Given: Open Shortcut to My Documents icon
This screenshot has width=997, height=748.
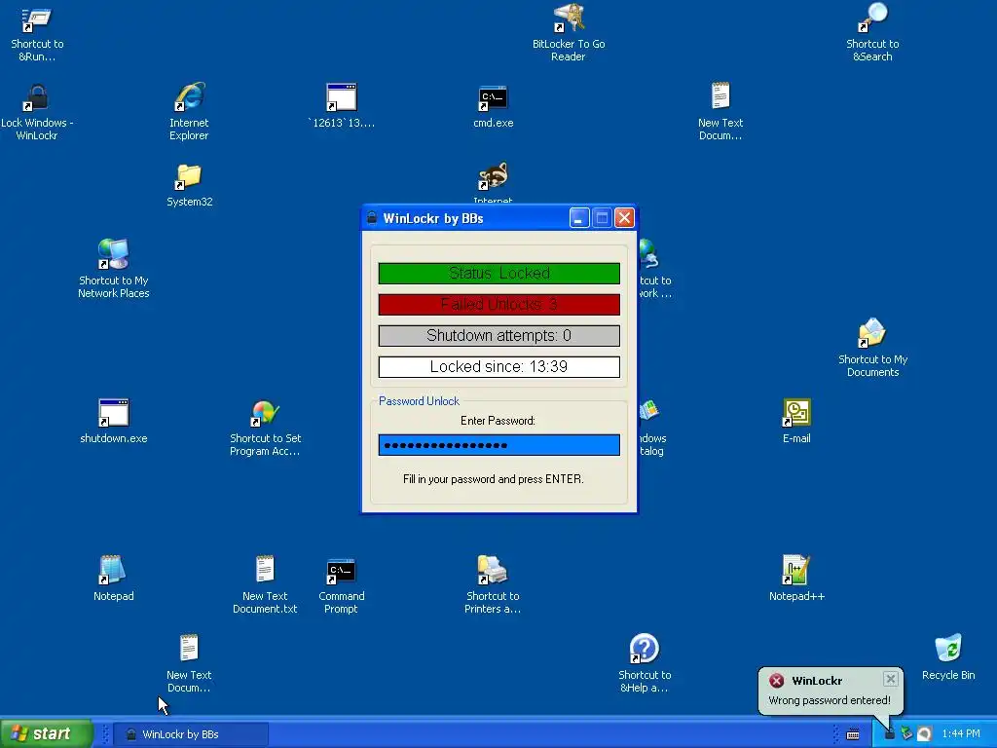Looking at the screenshot, I should pyautogui.click(x=872, y=349).
